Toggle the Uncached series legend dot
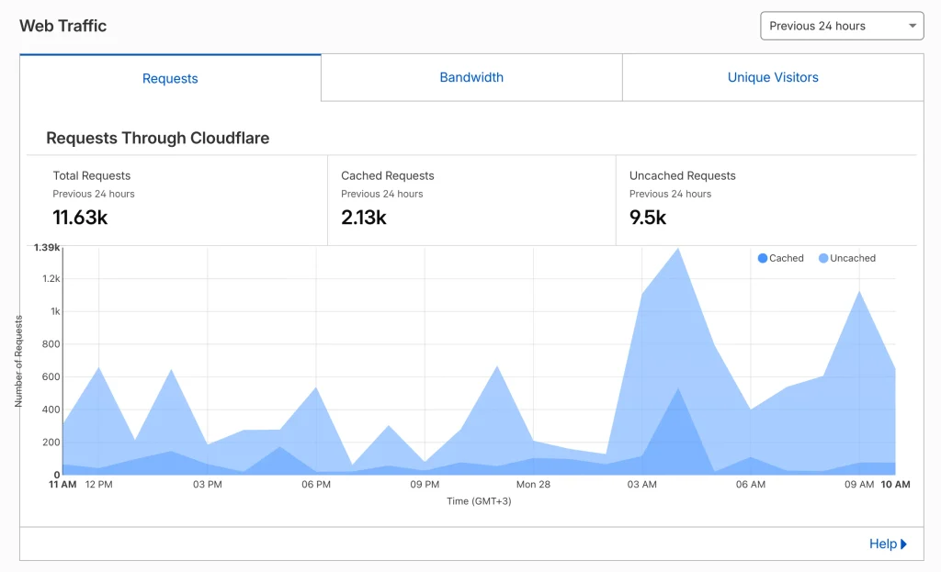 coord(823,258)
